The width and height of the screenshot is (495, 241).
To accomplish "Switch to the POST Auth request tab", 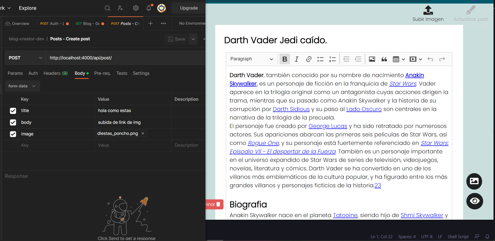I will point(54,24).
